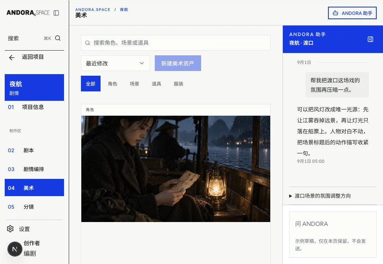Click the 9月1日 date separator in chat

(x=304, y=62)
